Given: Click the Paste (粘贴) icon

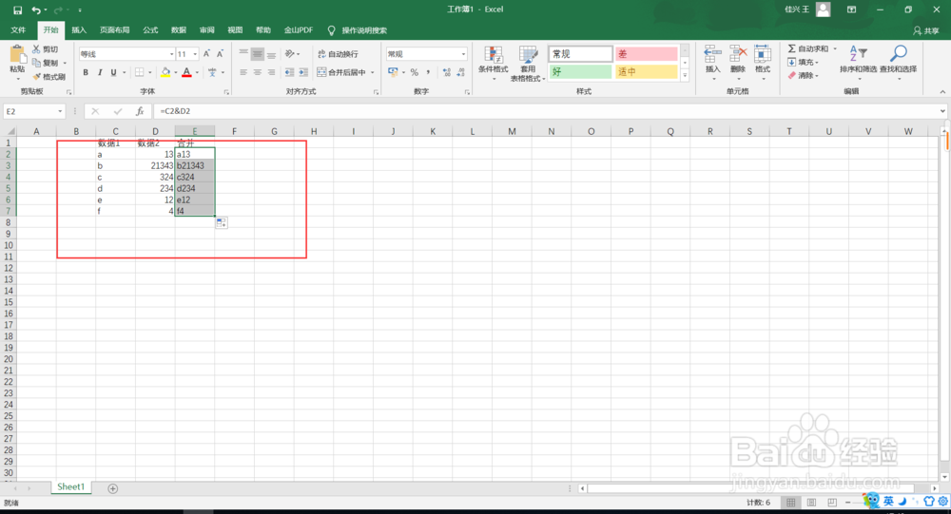Looking at the screenshot, I should [x=17, y=56].
